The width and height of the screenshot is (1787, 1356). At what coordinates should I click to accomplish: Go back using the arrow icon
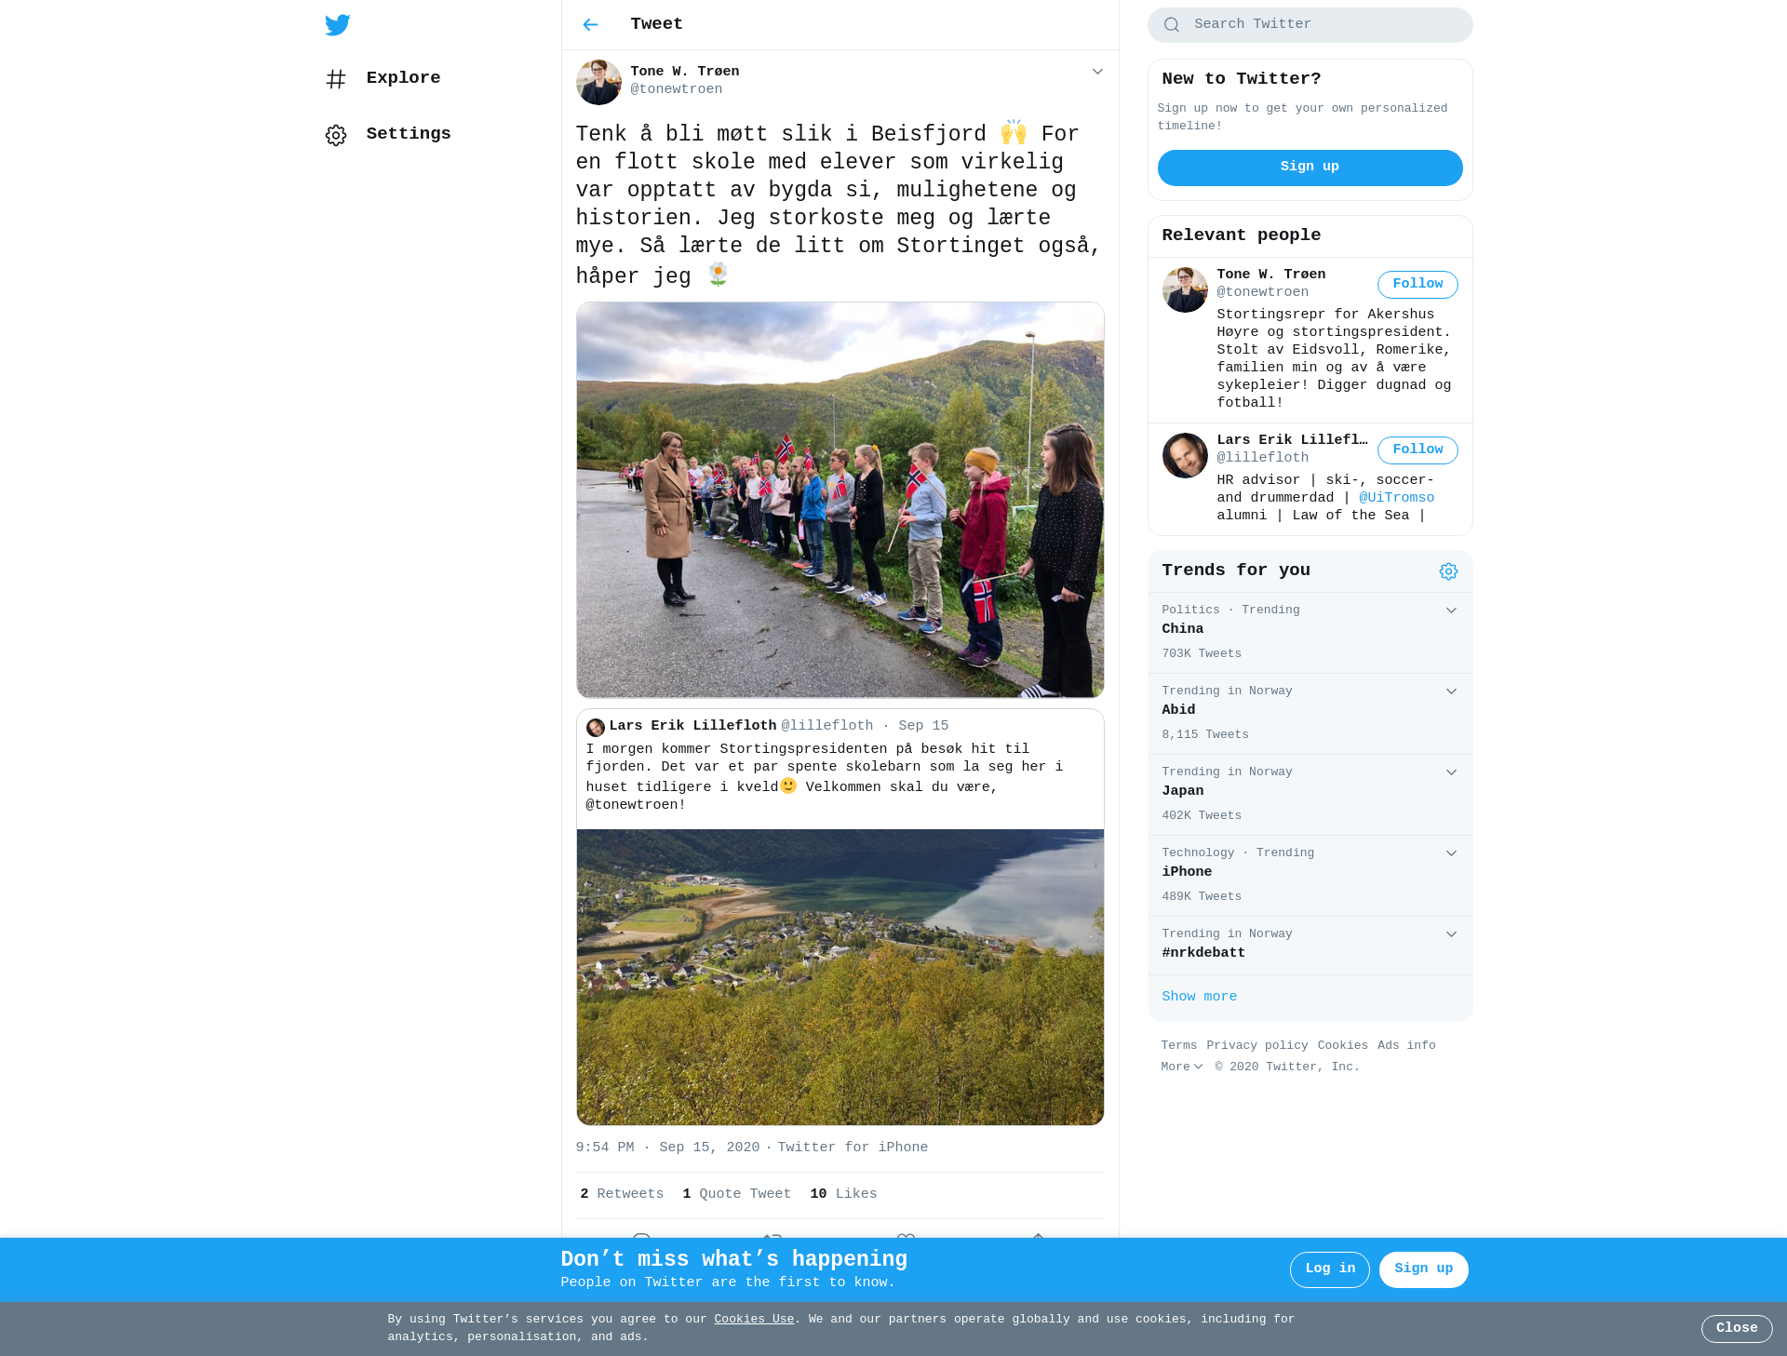coord(590,25)
